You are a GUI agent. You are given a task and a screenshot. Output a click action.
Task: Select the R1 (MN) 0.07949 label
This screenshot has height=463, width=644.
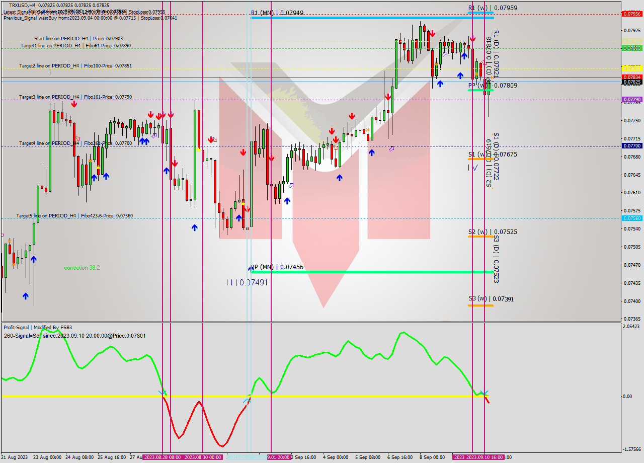[277, 13]
